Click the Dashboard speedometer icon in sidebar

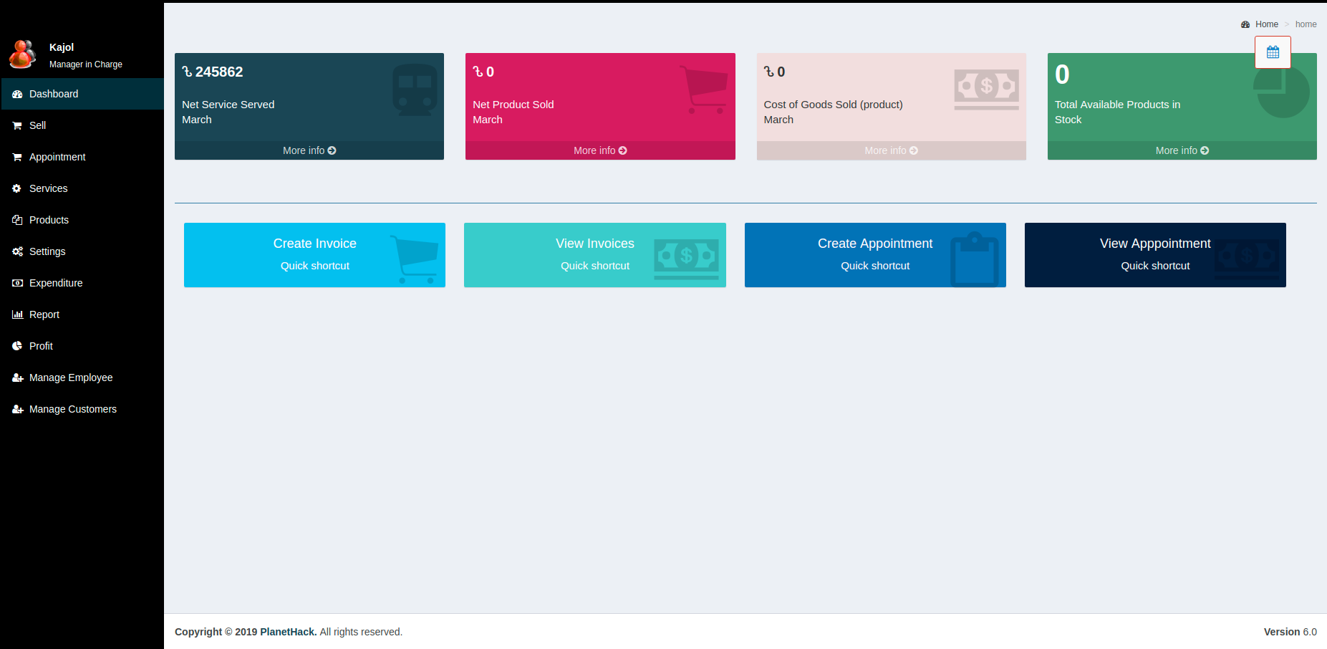17,94
